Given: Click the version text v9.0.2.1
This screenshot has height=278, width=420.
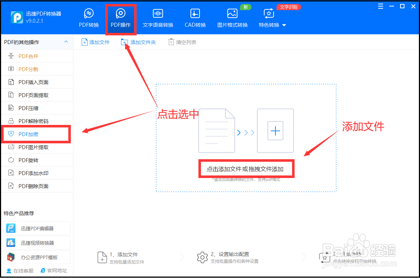Looking at the screenshot, I should click(x=35, y=21).
